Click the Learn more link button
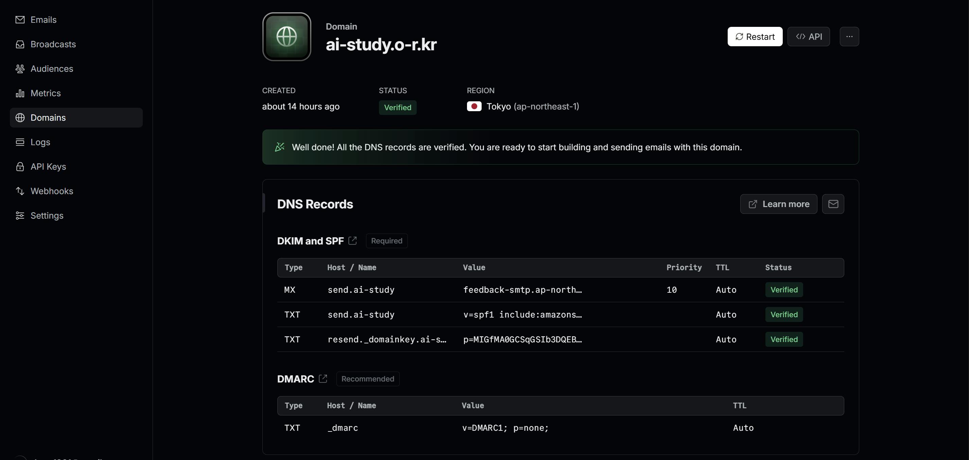Screen dimensions: 969x460 [778, 204]
